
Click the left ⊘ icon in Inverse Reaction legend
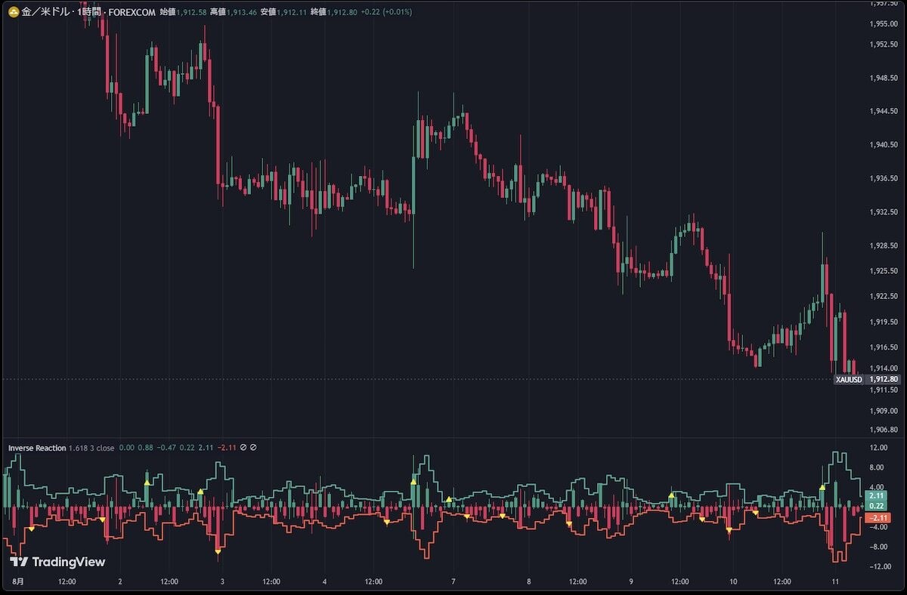click(243, 448)
